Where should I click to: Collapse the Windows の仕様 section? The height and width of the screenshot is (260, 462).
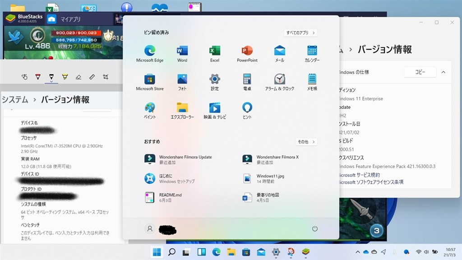[x=444, y=72]
